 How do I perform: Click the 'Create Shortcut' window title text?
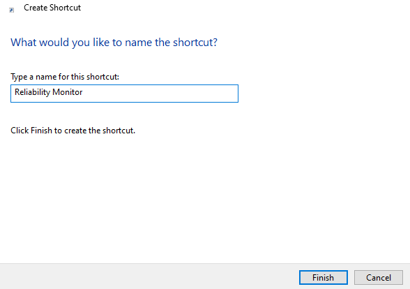(52, 8)
